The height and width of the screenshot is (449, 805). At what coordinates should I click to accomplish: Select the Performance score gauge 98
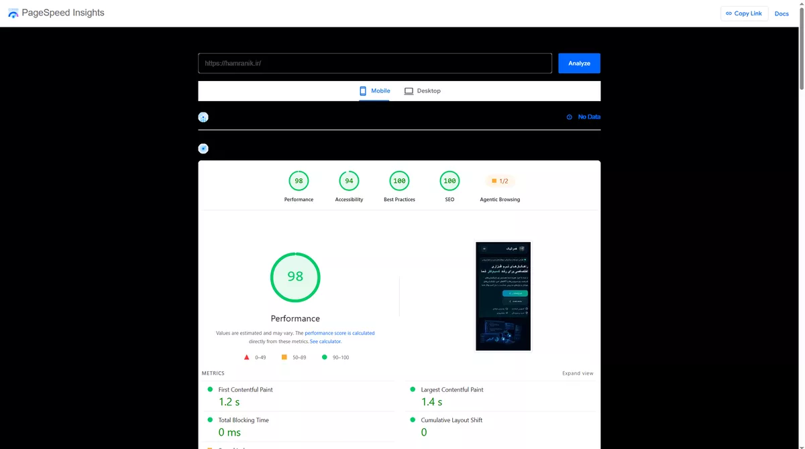299,181
